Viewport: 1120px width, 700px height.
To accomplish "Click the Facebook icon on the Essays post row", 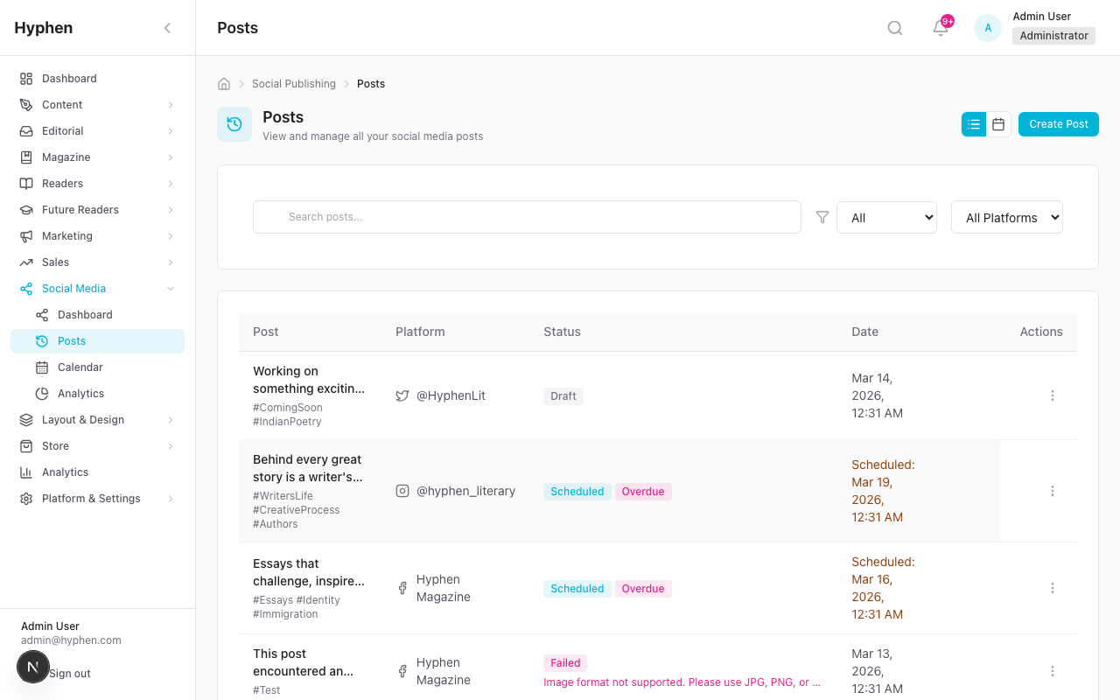I will click(x=402, y=588).
